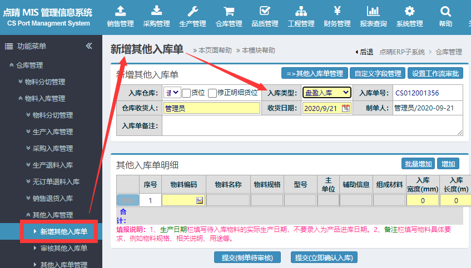The height and width of the screenshot is (268, 471).
Task: Click the 批量增加 button
Action: [x=418, y=164]
